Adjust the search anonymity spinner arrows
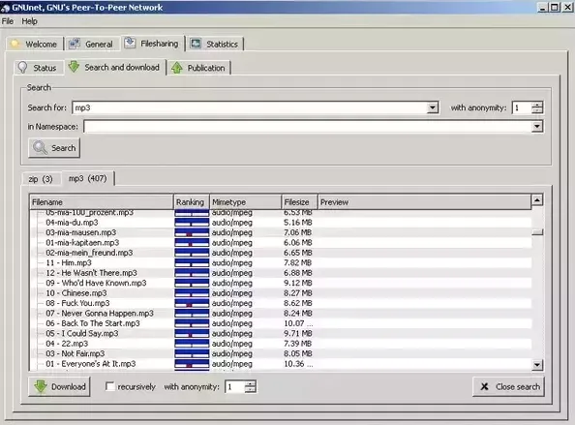Viewport: 575px width, 425px height. 537,107
